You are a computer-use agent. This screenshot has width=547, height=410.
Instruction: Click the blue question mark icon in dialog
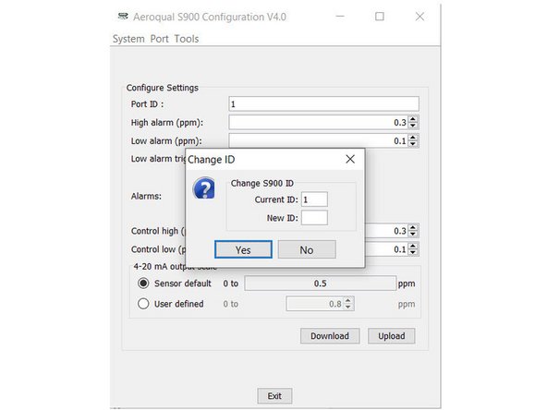[203, 188]
